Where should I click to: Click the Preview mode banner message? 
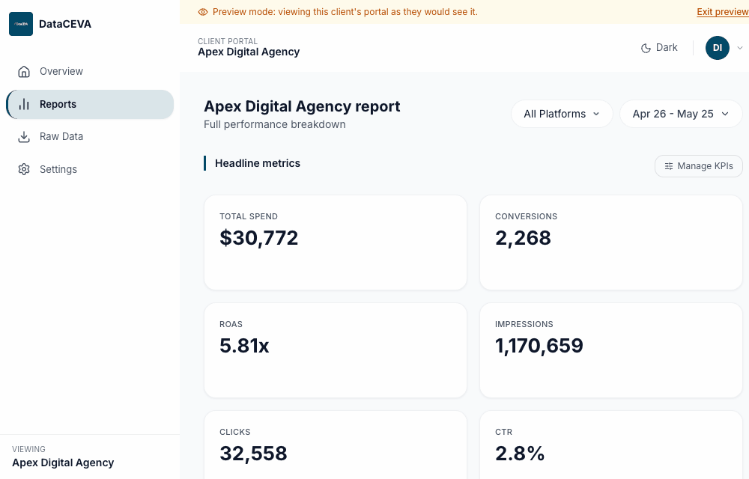(x=345, y=12)
